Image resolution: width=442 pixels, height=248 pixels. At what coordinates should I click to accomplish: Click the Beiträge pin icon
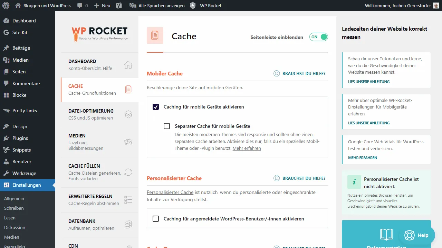click(6, 48)
